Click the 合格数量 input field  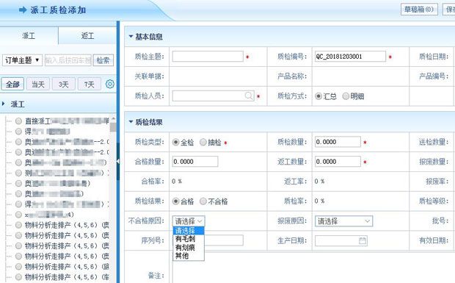pos(195,162)
